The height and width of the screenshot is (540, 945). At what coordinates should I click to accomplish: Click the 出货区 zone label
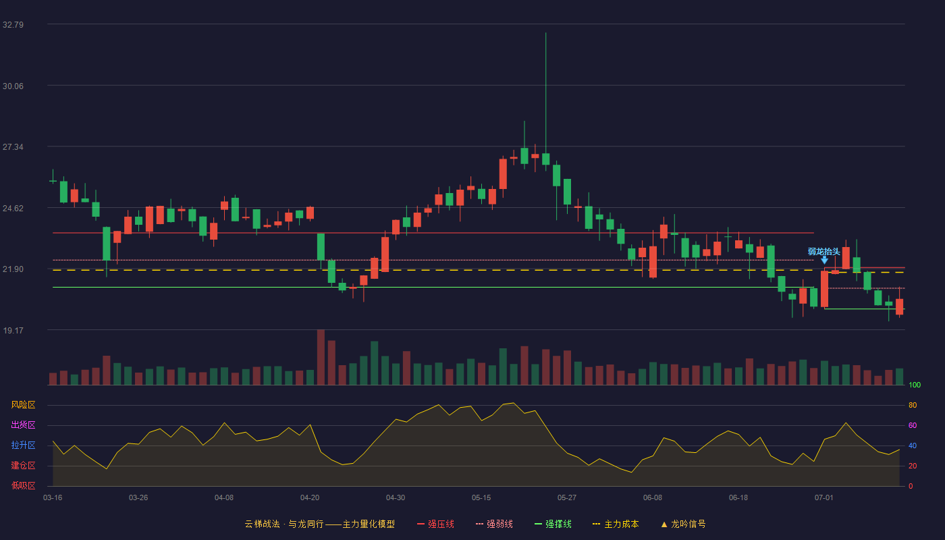click(x=24, y=425)
